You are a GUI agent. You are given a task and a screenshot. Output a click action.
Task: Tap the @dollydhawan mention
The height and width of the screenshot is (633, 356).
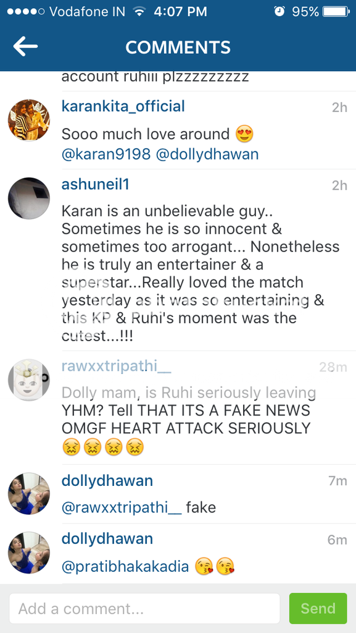207,154
